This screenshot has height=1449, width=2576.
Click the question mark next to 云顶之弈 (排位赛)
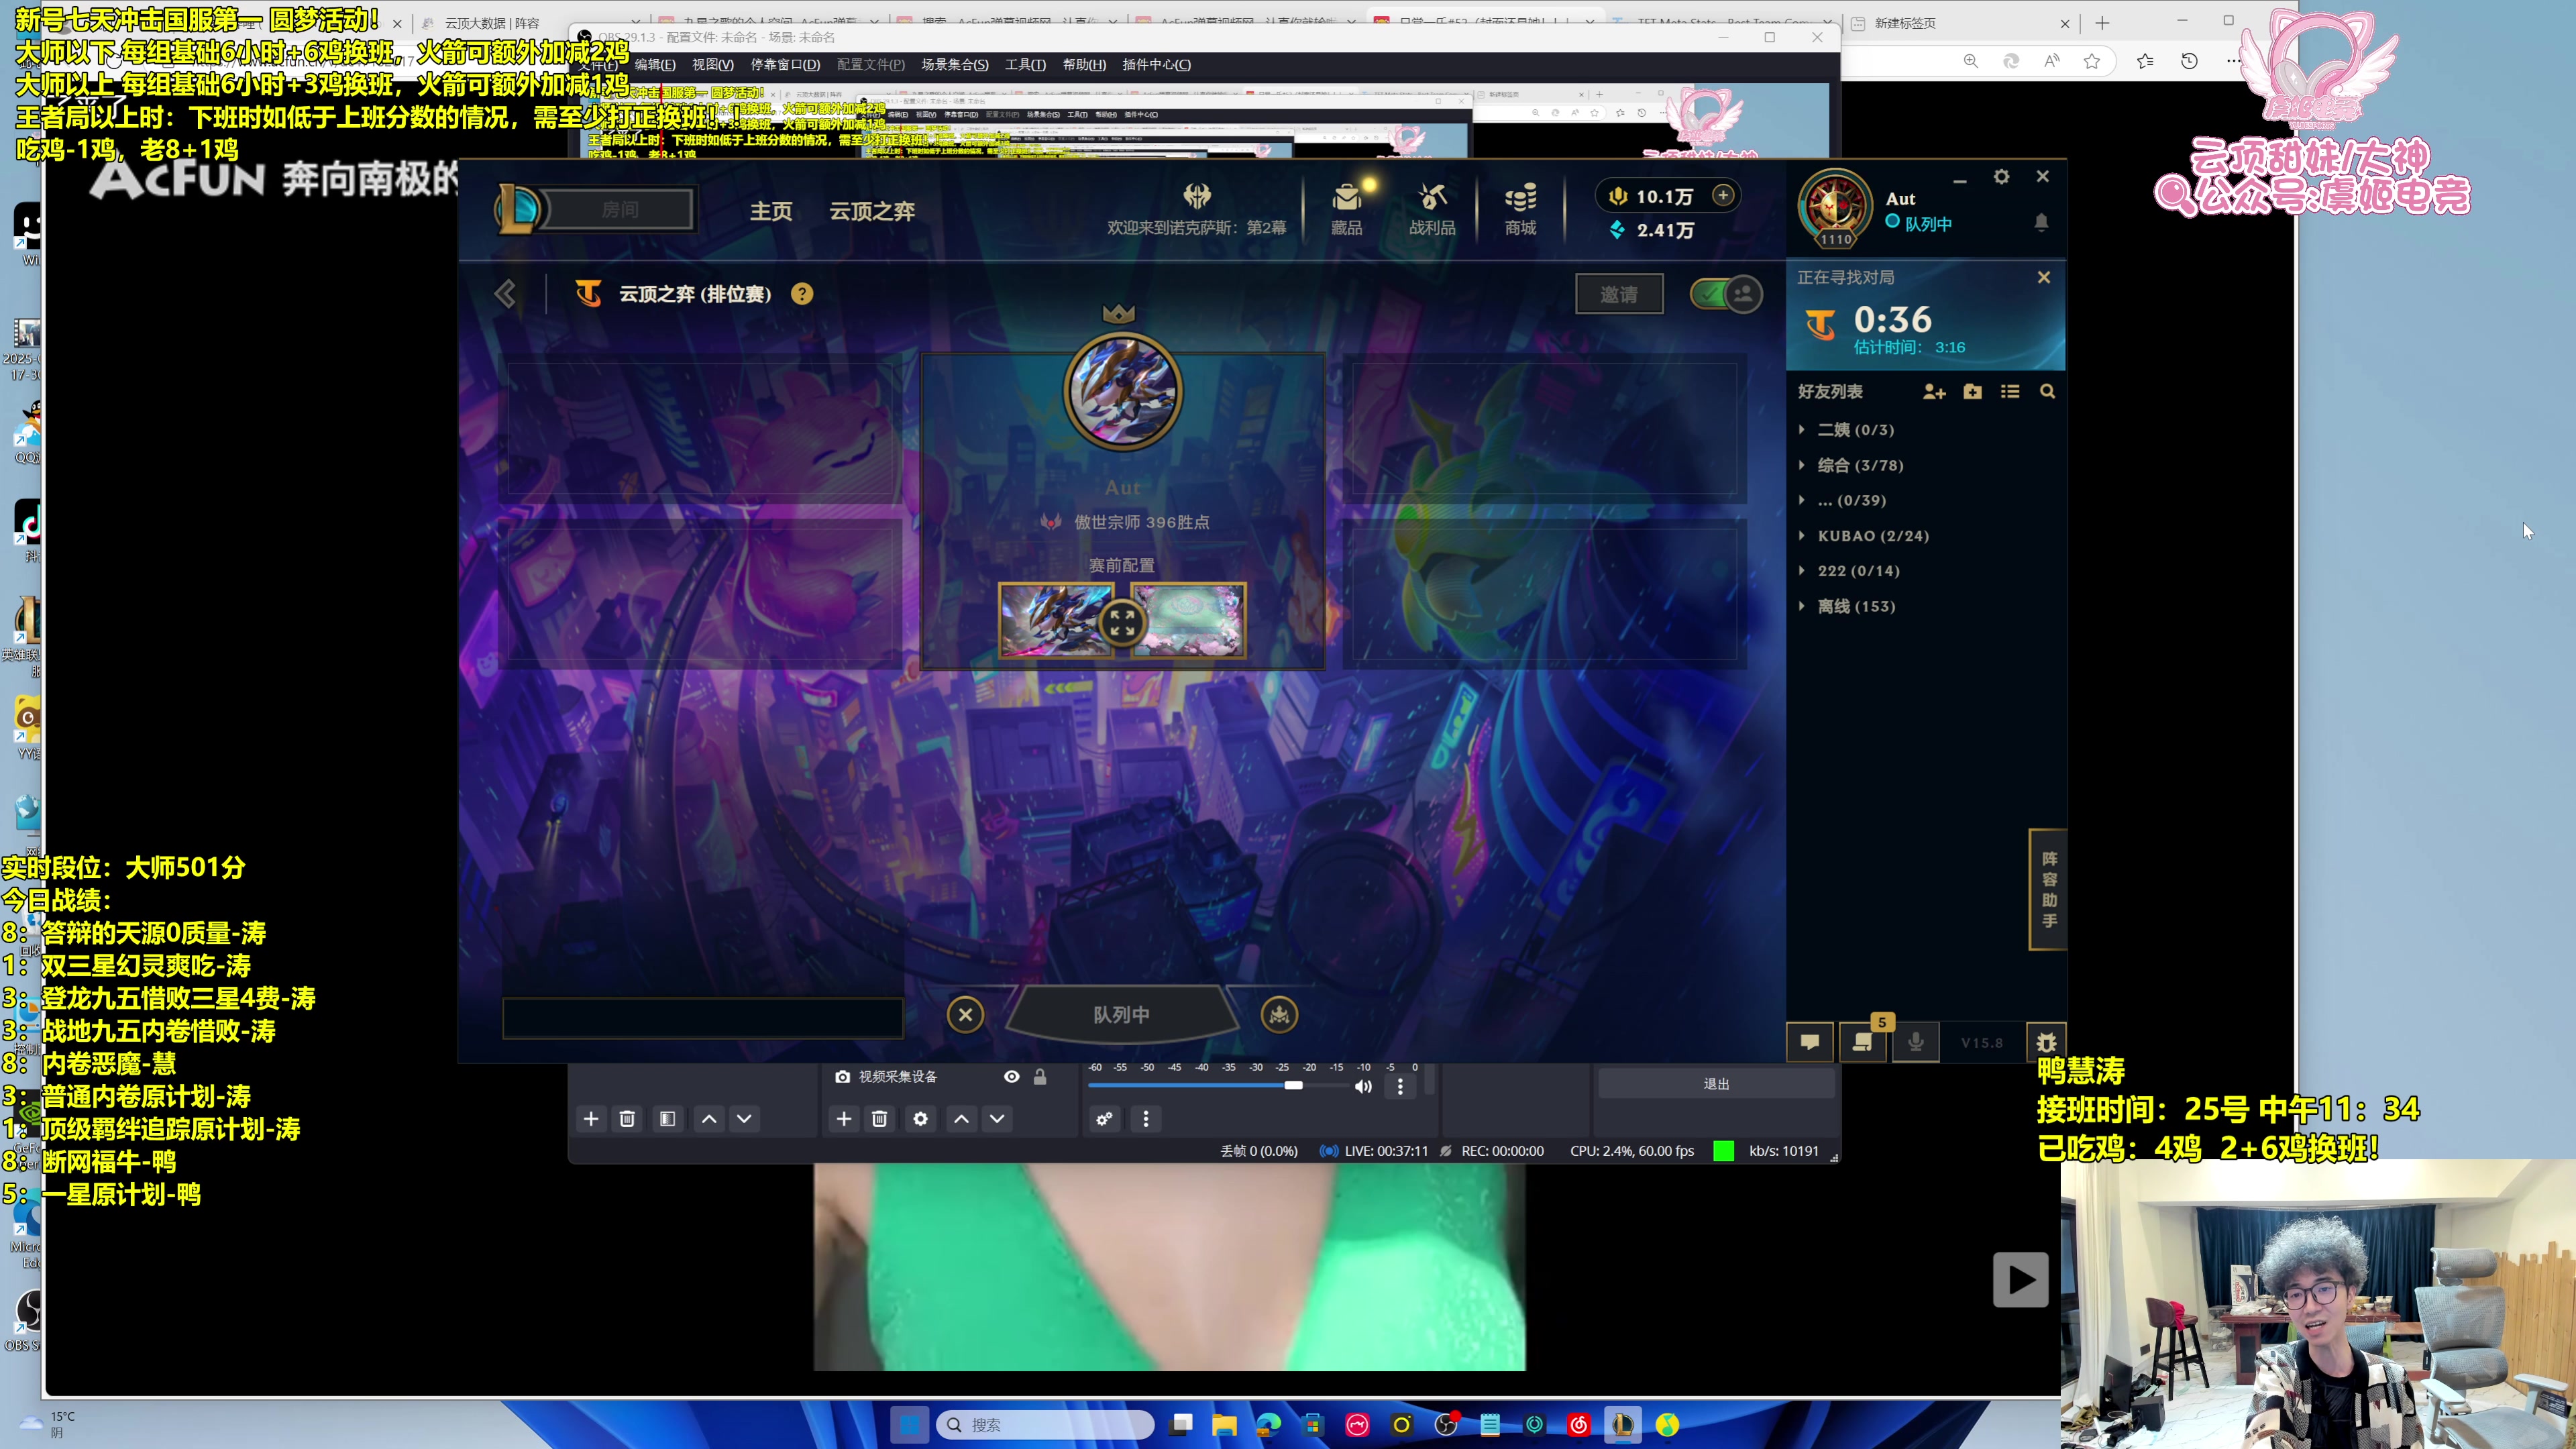(802, 294)
